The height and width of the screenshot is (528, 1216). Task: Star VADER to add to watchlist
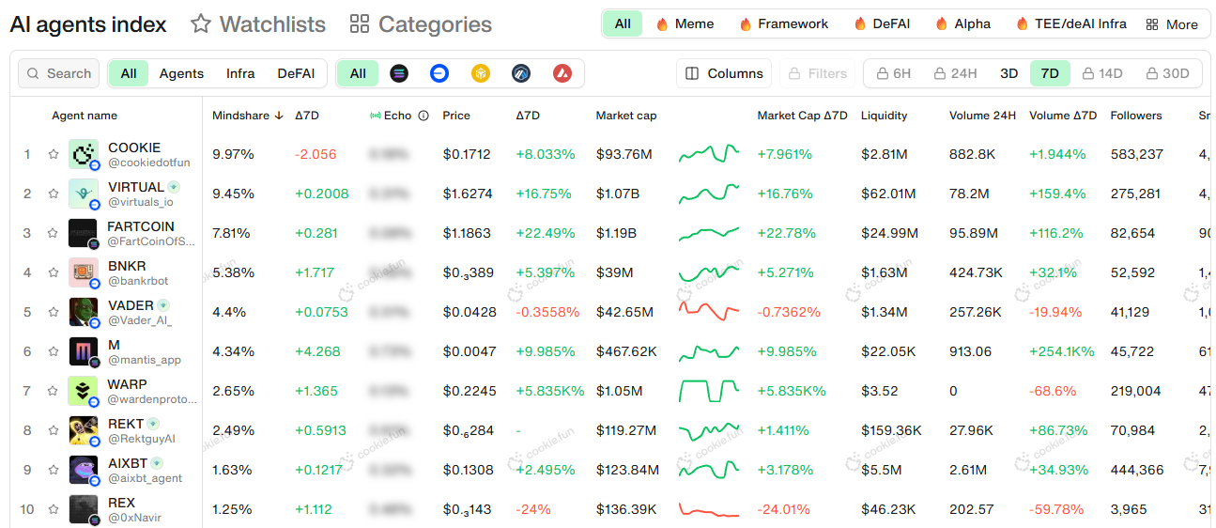pos(54,312)
